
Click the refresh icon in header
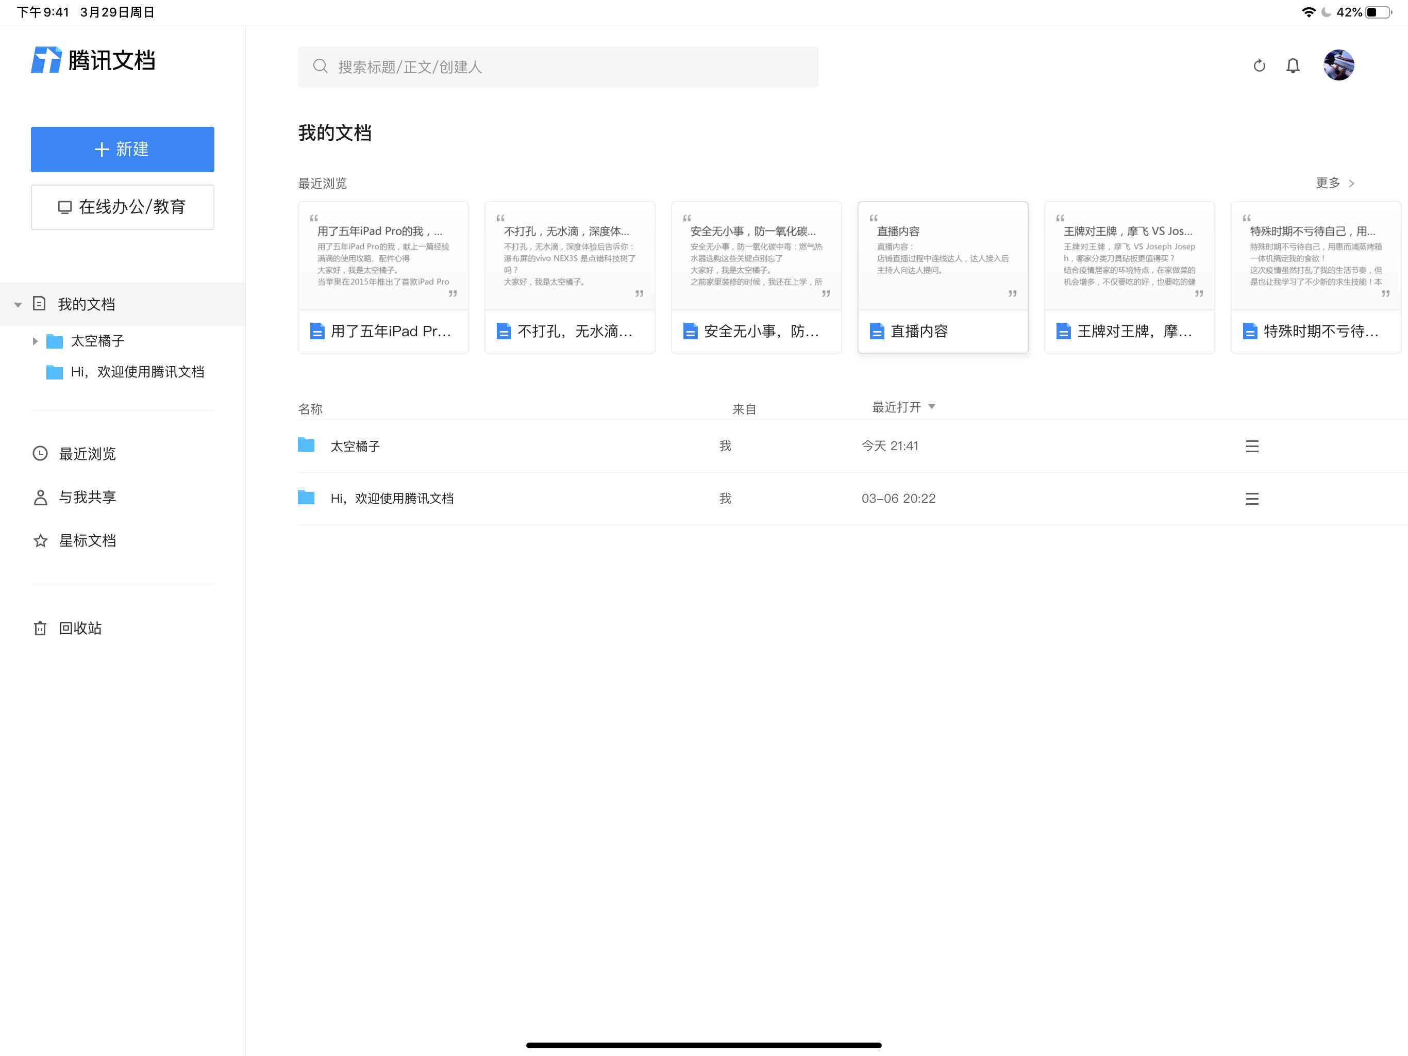(x=1259, y=65)
